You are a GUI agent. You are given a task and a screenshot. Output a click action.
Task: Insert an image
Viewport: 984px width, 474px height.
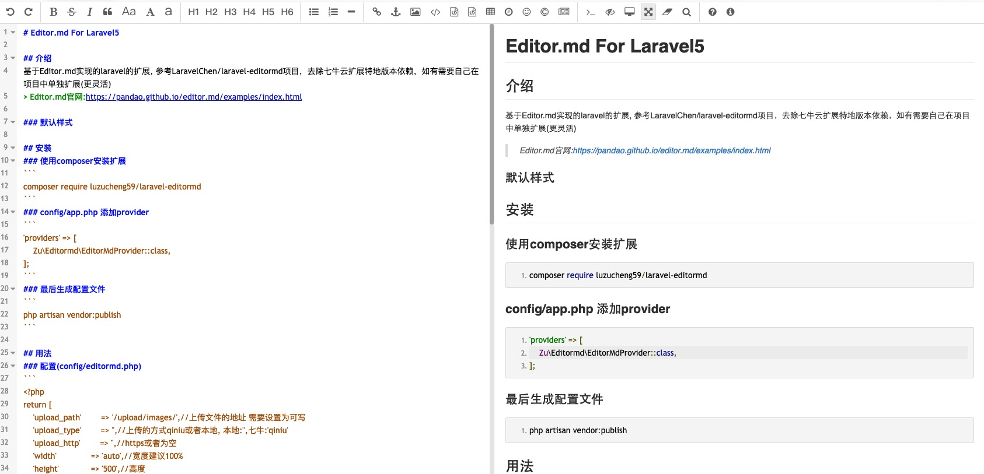point(416,12)
